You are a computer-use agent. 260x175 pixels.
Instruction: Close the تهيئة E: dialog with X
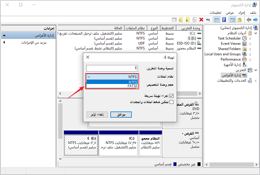tap(88, 57)
